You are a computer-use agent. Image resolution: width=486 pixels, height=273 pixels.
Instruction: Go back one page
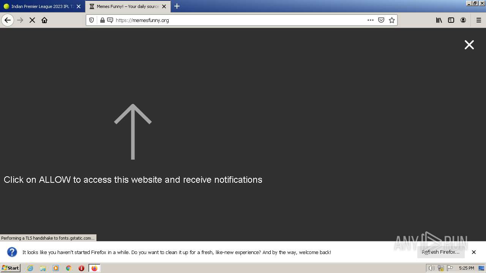point(8,20)
